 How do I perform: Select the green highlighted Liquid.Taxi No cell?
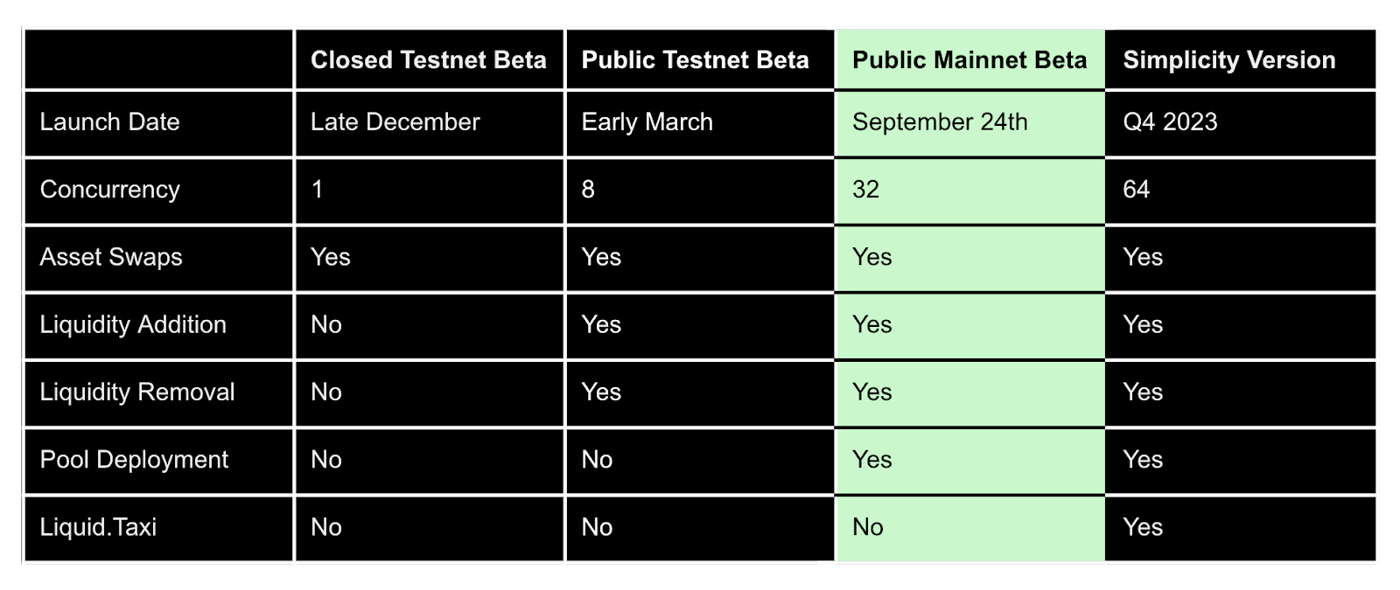tap(969, 528)
